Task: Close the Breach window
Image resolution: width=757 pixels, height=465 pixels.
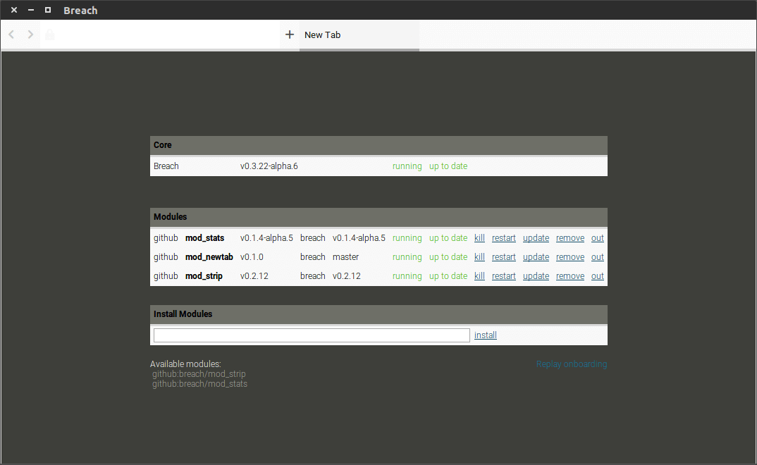Action: pos(14,10)
